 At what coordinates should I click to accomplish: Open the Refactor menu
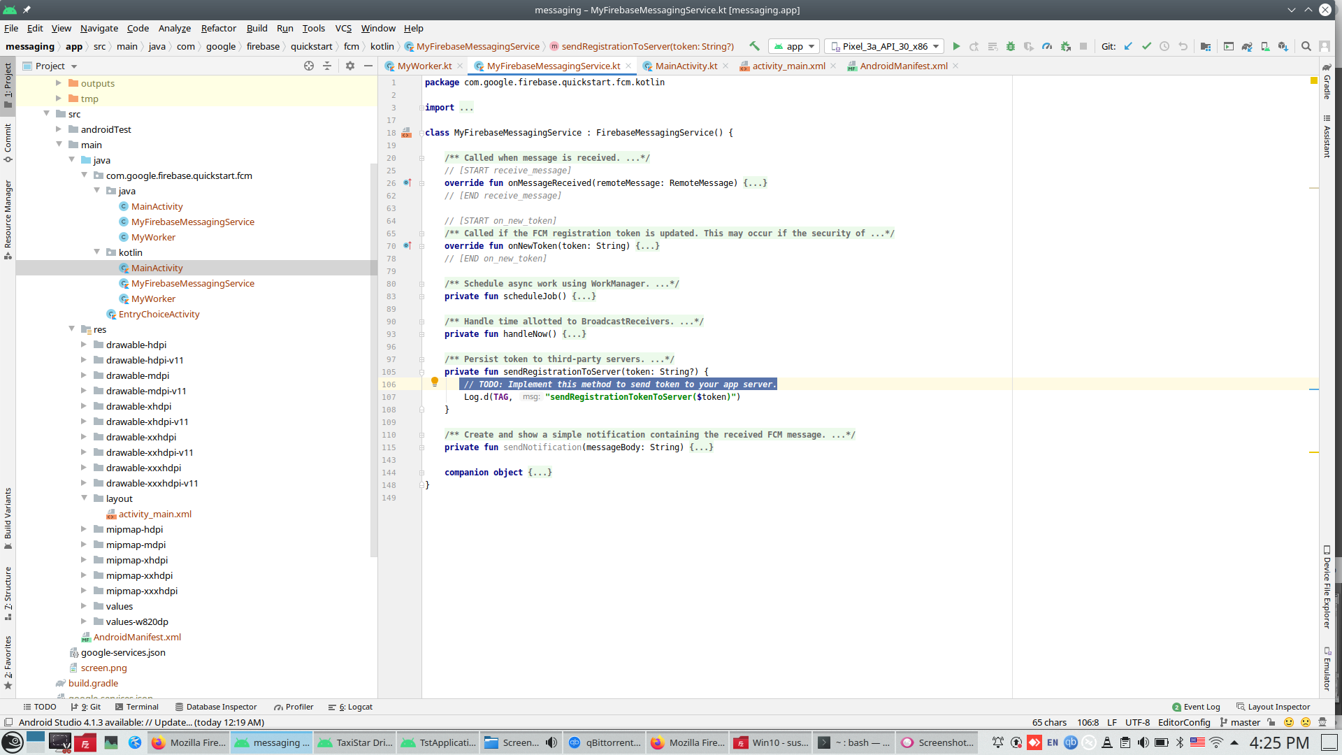[x=218, y=28]
